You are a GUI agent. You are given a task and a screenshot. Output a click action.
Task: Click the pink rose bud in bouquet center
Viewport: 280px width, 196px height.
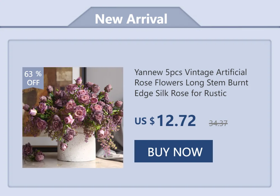69,119
